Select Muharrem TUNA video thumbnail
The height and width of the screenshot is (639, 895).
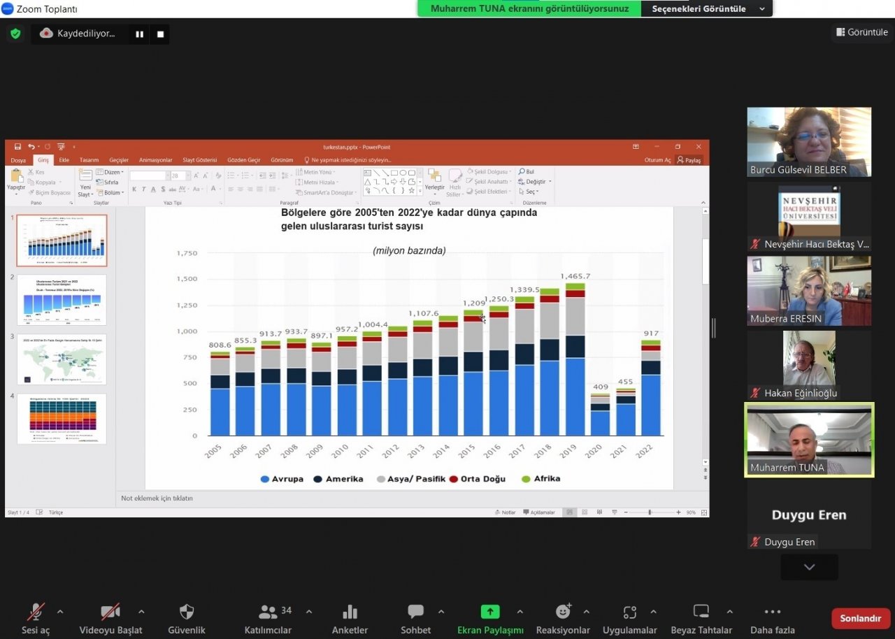click(x=809, y=440)
